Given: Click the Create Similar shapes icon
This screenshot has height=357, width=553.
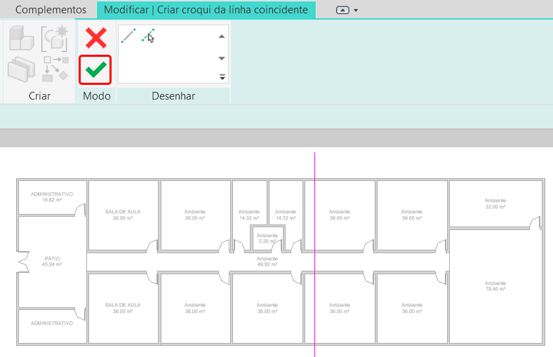Looking at the screenshot, I should (55, 69).
